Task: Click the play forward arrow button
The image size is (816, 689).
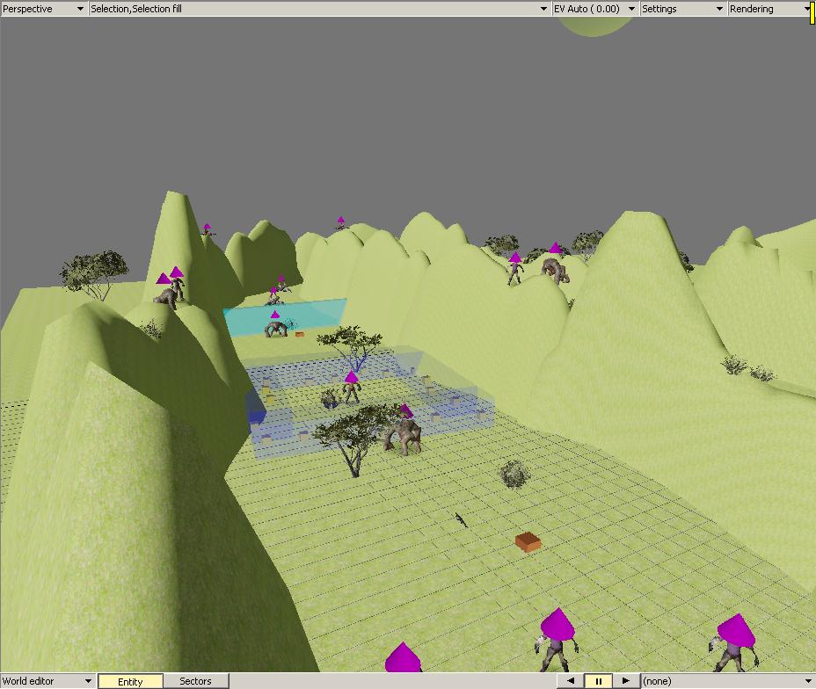Action: pyautogui.click(x=626, y=681)
